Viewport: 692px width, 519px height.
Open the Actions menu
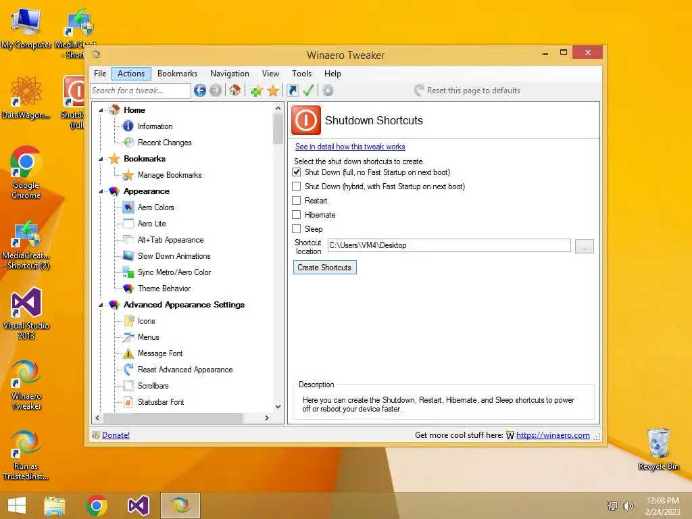coord(131,74)
